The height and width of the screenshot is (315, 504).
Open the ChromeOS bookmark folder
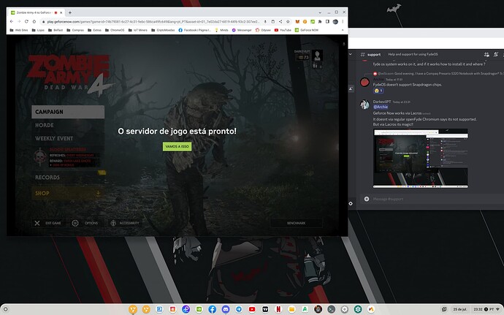[115, 30]
